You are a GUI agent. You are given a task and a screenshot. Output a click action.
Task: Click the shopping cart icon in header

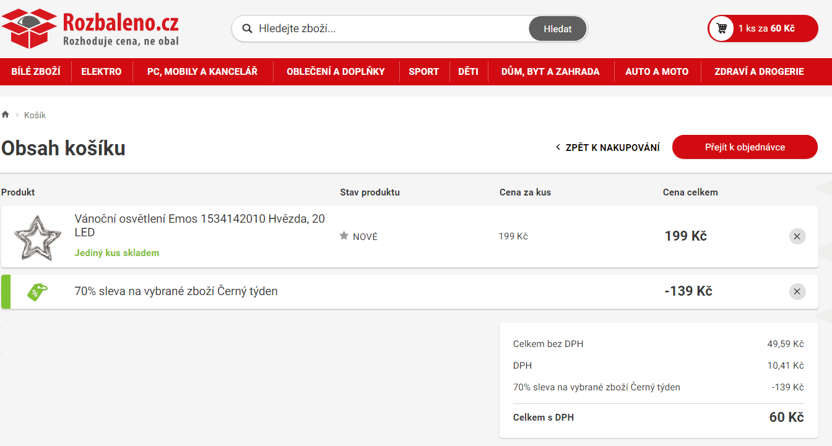[721, 28]
